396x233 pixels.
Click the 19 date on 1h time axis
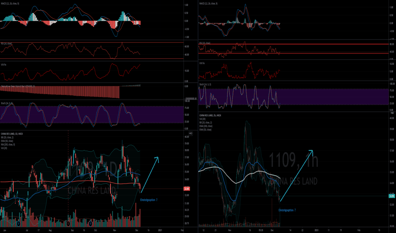coord(341,230)
